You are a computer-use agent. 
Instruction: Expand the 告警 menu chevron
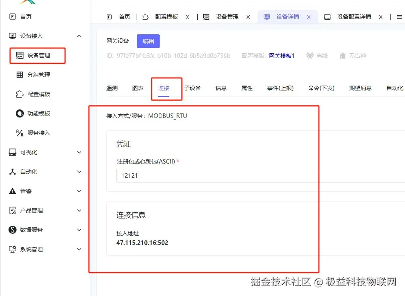pos(79,191)
